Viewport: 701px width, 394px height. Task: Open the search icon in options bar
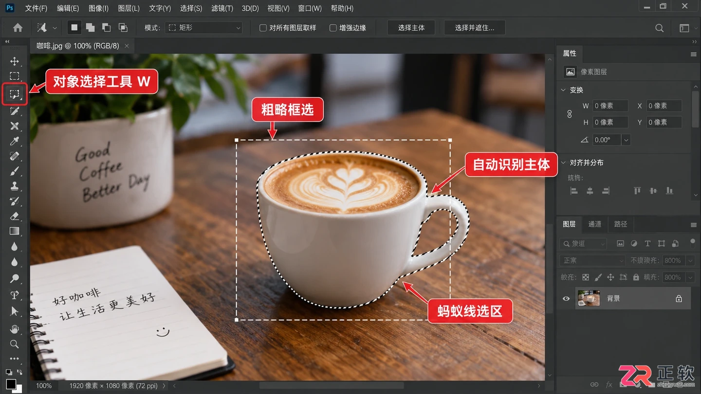[660, 28]
